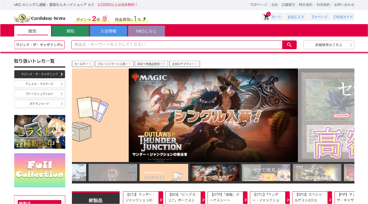Select the Cardshop Serra スタッフ募集 carousel thumbnail
The height and width of the screenshot is (204, 368).
pos(164,172)
